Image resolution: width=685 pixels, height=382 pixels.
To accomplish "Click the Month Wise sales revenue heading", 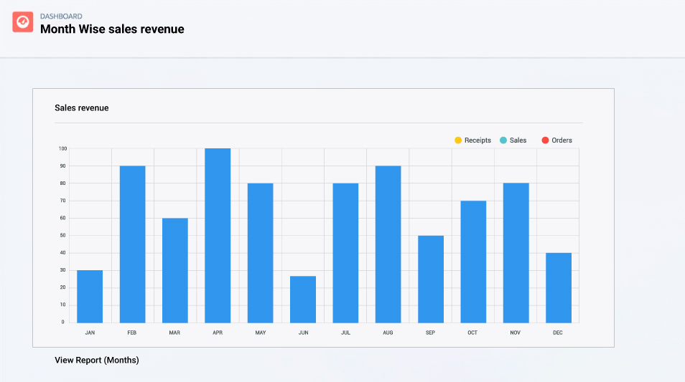I will click(112, 29).
